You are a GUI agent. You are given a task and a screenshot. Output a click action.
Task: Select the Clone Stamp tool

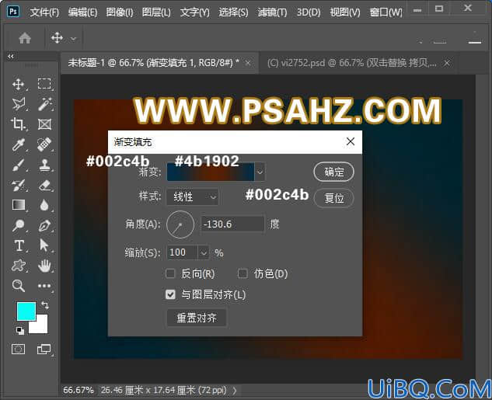tap(44, 165)
